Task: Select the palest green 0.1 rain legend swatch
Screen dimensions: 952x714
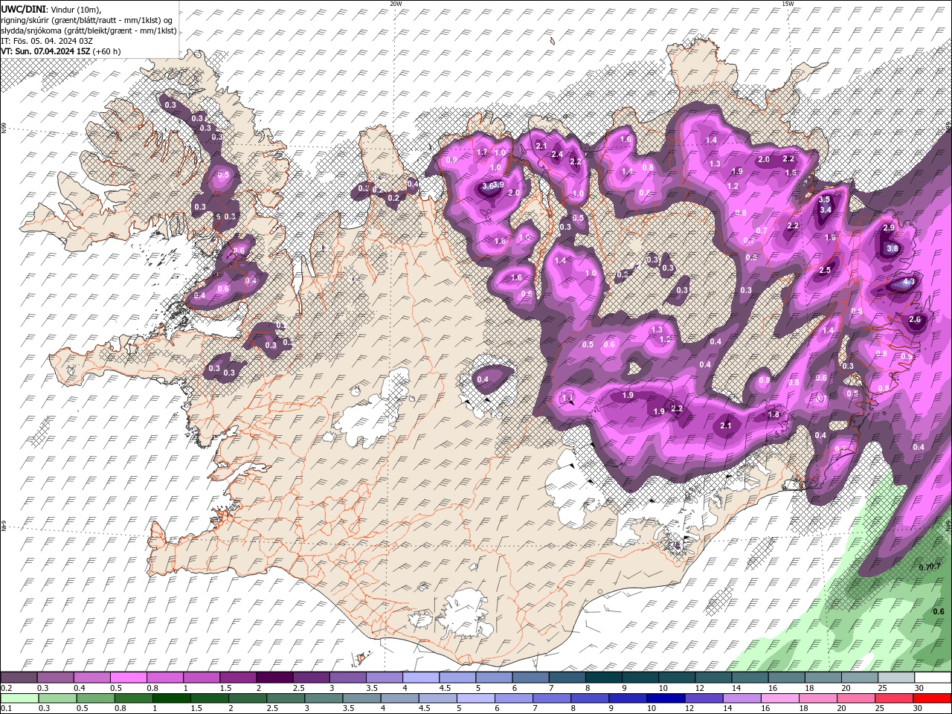Action: pos(19,698)
